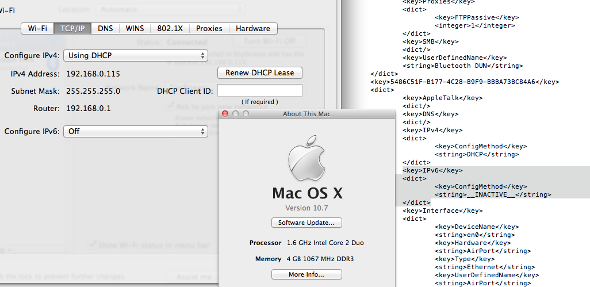
Task: Click the Interface key line
Action: 443,211
